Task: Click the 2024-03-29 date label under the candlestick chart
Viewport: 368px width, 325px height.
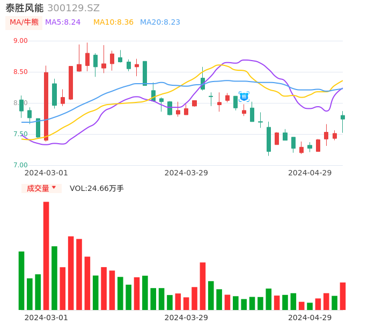Action: pyautogui.click(x=186, y=173)
